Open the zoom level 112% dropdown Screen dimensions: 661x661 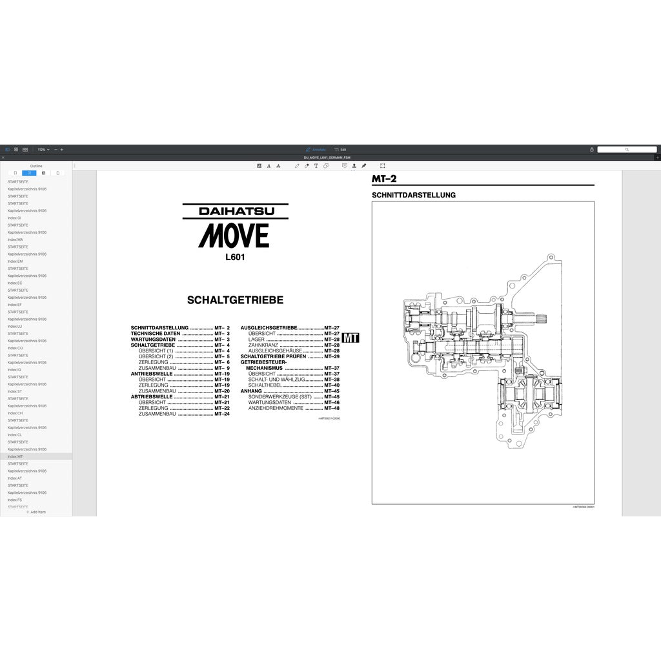pyautogui.click(x=44, y=150)
